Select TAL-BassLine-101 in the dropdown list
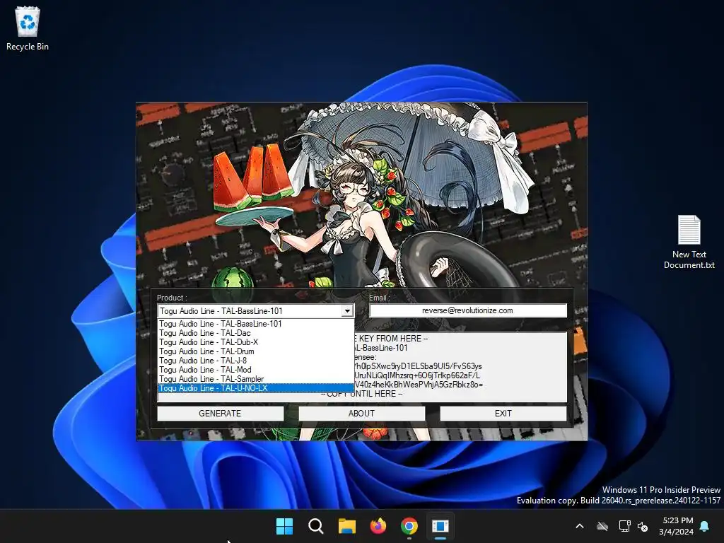The image size is (724, 543). click(x=256, y=324)
